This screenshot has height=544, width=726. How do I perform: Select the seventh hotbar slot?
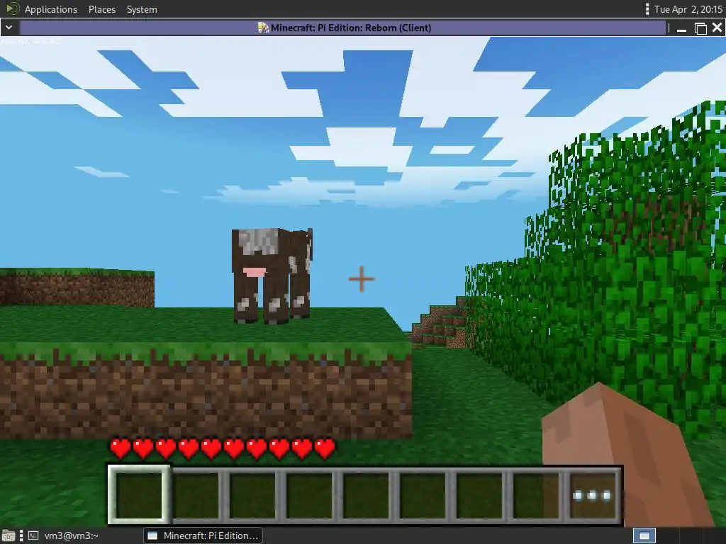479,495
